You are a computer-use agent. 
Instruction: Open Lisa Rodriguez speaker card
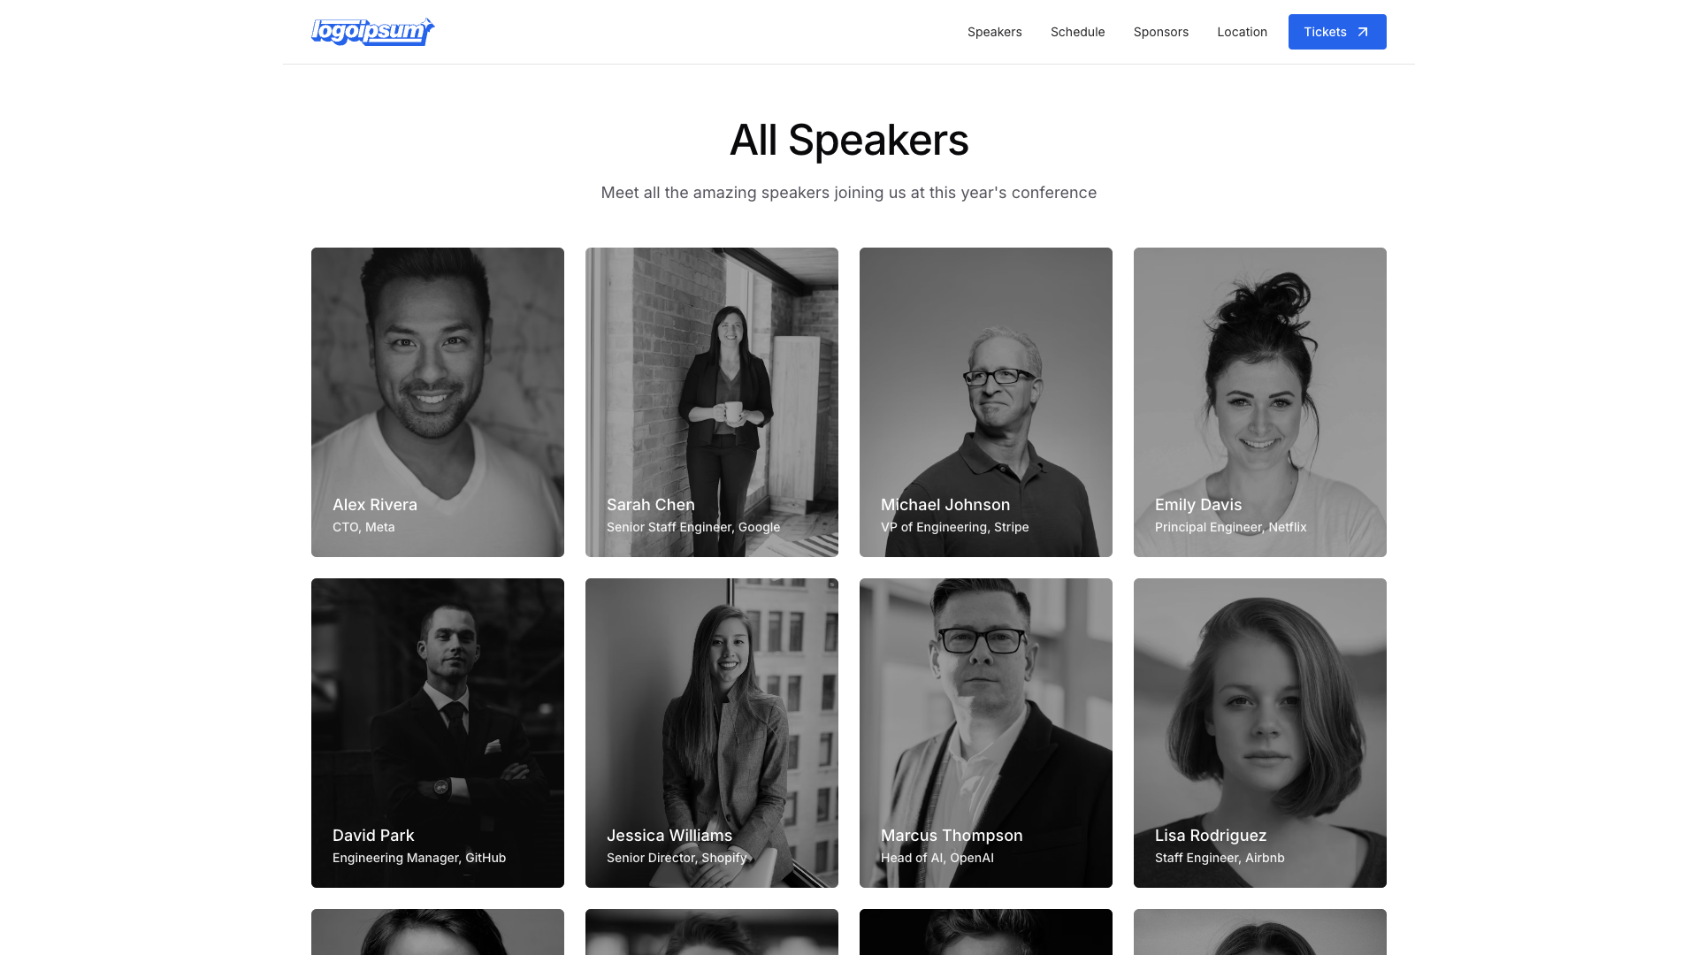(x=1260, y=733)
